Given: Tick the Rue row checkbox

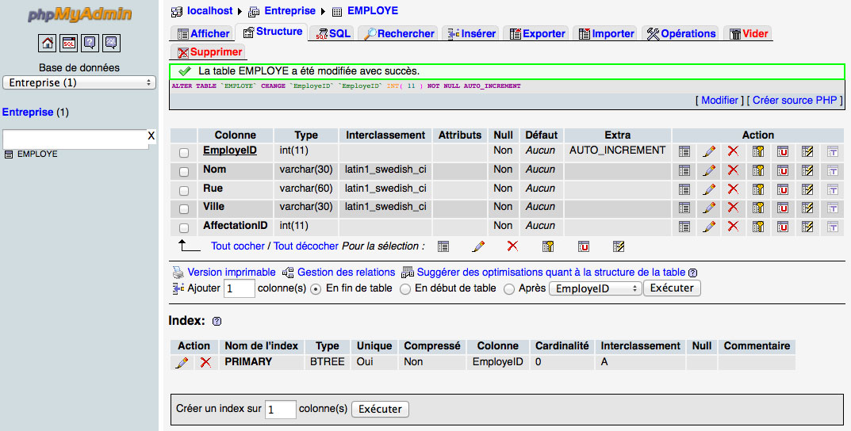Looking at the screenshot, I should [184, 191].
